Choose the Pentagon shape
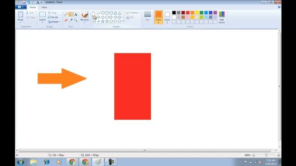The image size is (296, 166). (103, 17)
